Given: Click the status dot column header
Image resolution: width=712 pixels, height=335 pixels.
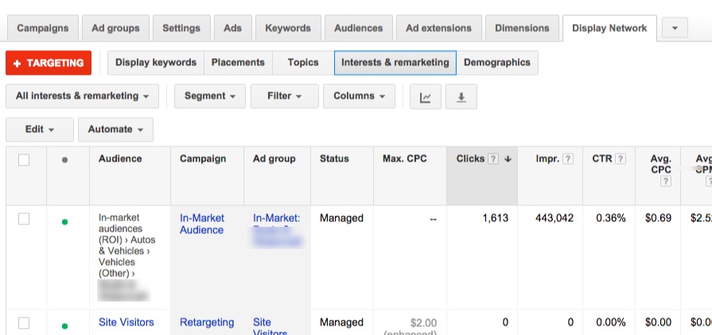Looking at the screenshot, I should pos(64,160).
